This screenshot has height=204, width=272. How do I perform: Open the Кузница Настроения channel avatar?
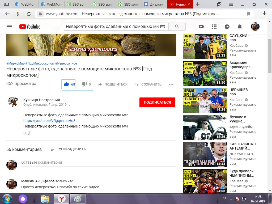coord(13,102)
